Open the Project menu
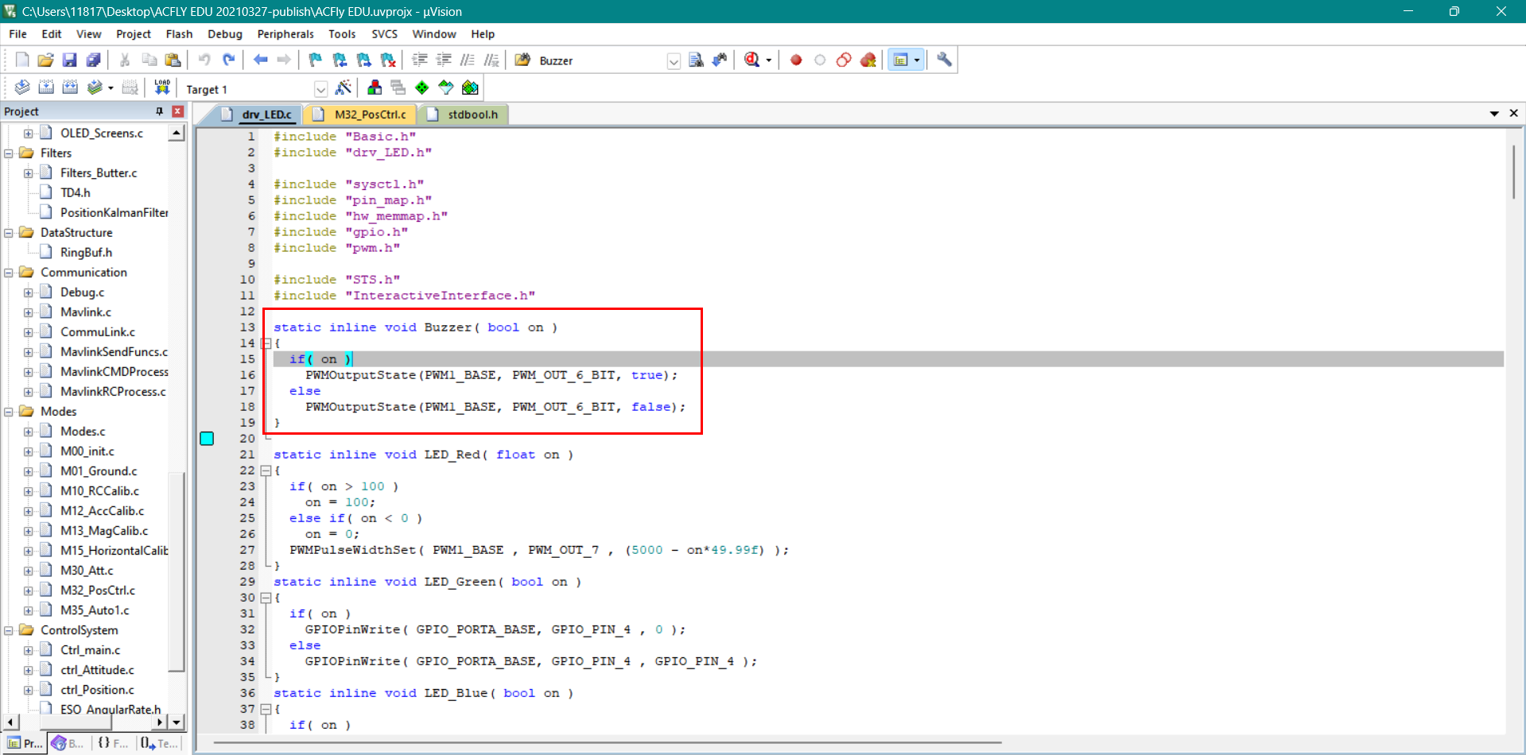 click(x=133, y=34)
